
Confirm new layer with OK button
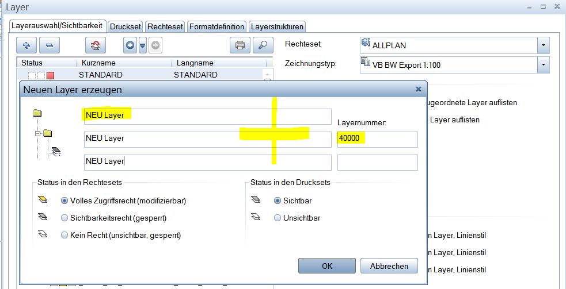click(327, 266)
